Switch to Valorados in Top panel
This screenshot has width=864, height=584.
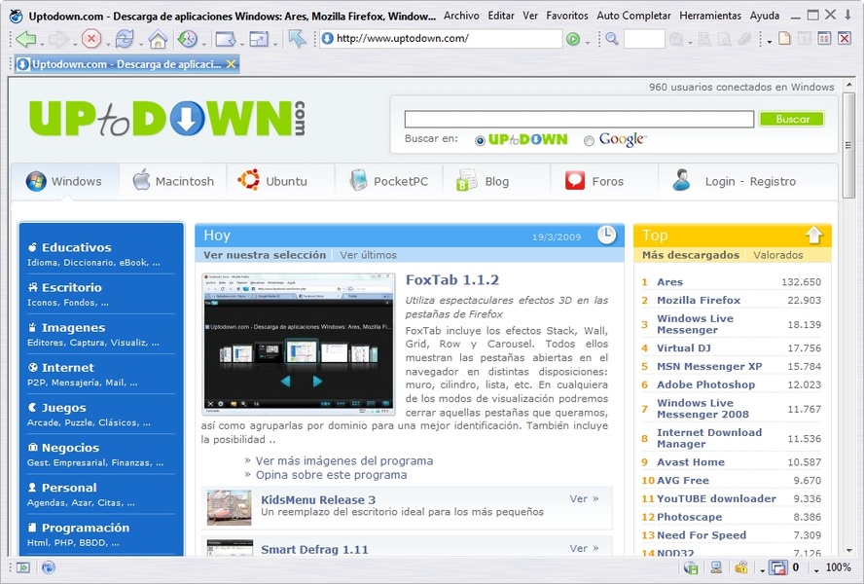click(x=778, y=255)
